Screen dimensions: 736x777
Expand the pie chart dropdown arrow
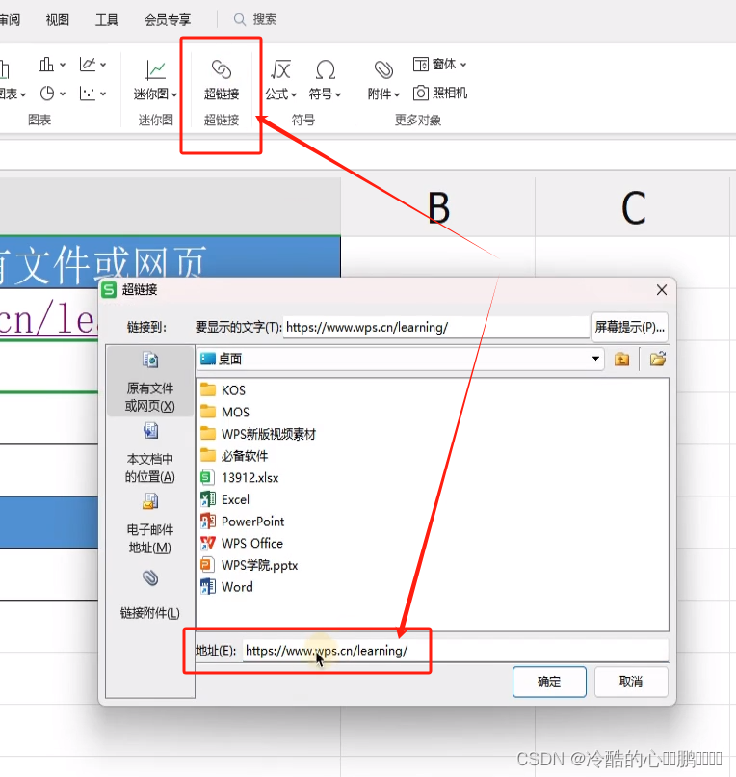click(63, 94)
